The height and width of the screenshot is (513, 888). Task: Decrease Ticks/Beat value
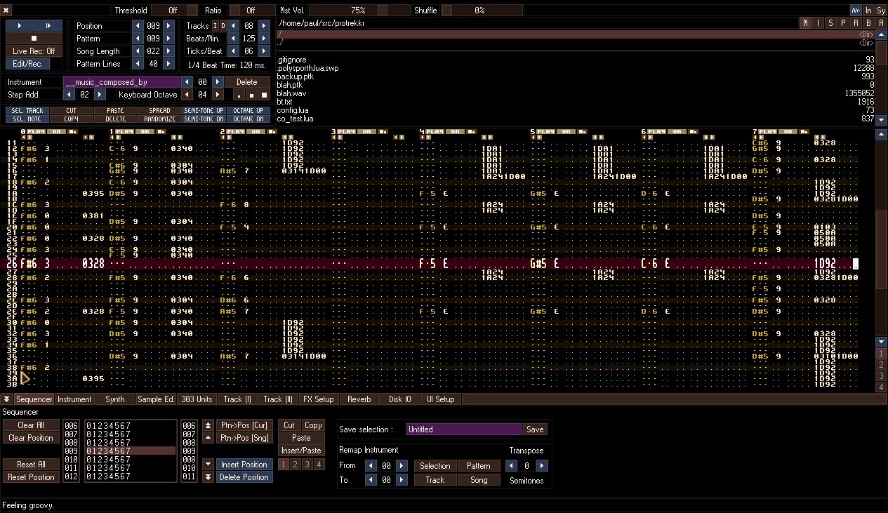tap(233, 51)
